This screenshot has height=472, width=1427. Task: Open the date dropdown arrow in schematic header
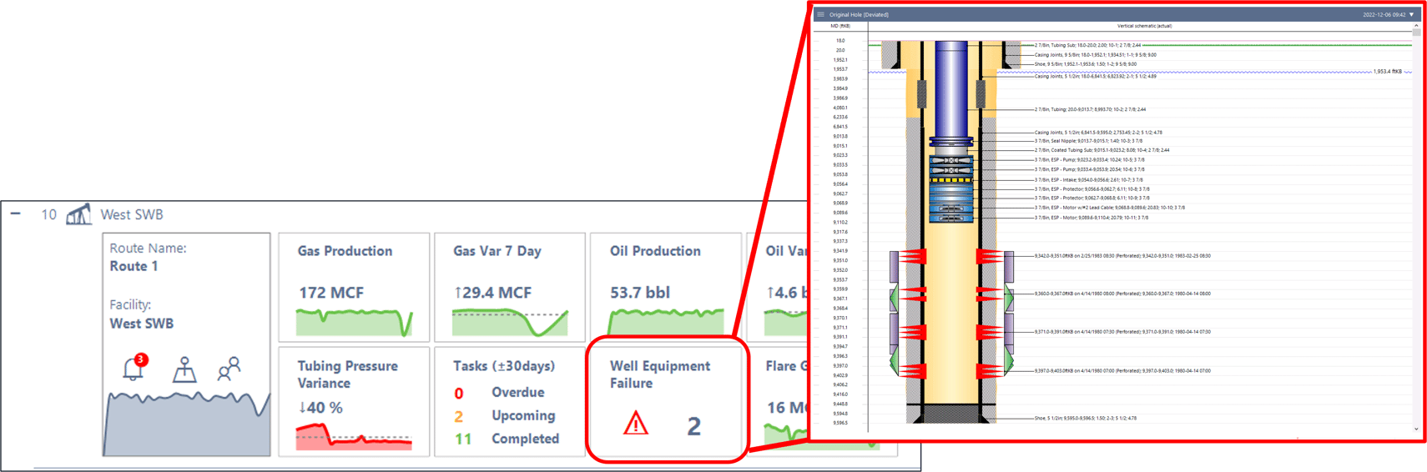1412,14
